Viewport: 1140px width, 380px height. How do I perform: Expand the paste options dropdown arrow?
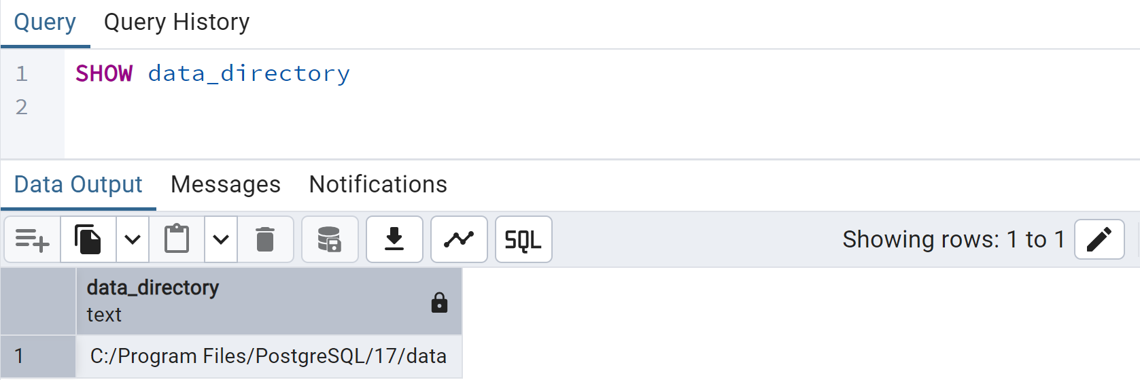[221, 239]
